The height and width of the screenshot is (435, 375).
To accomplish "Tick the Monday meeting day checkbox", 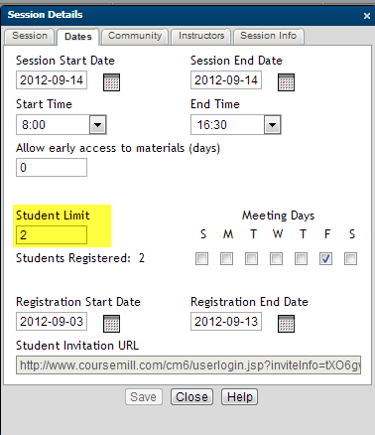I will point(226,259).
